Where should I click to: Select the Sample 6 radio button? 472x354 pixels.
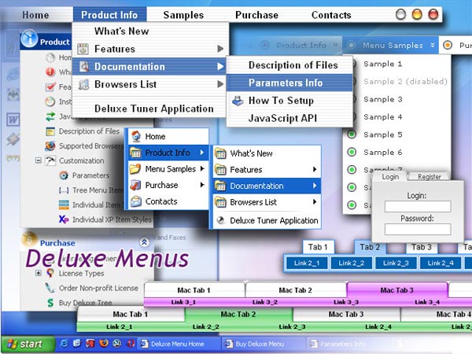[351, 153]
